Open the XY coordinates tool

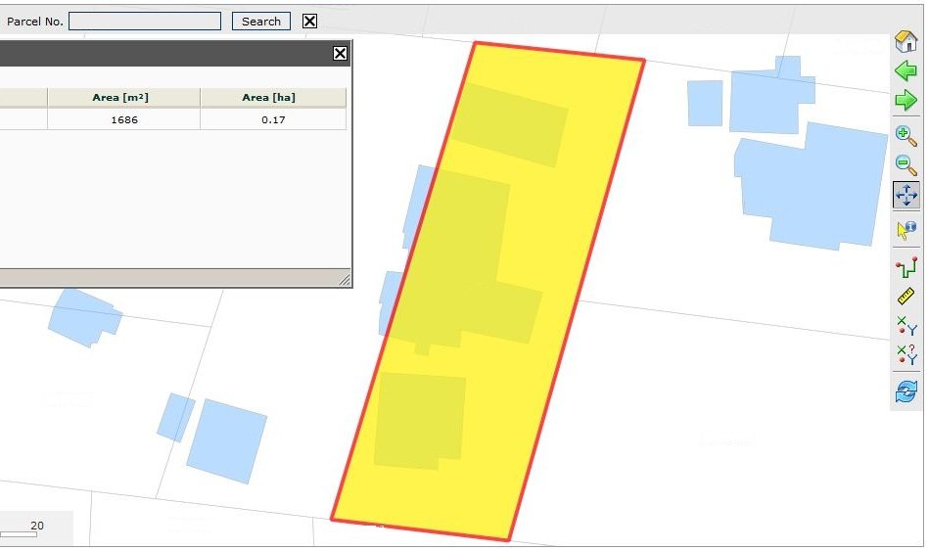[x=906, y=325]
